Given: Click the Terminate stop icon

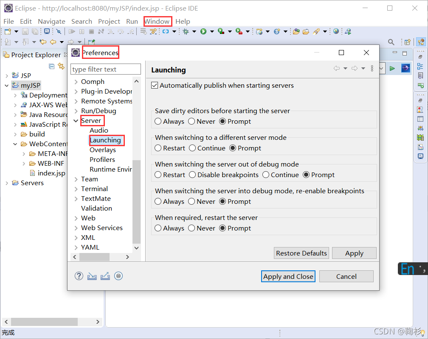Looking at the screenshot, I should point(91,31).
